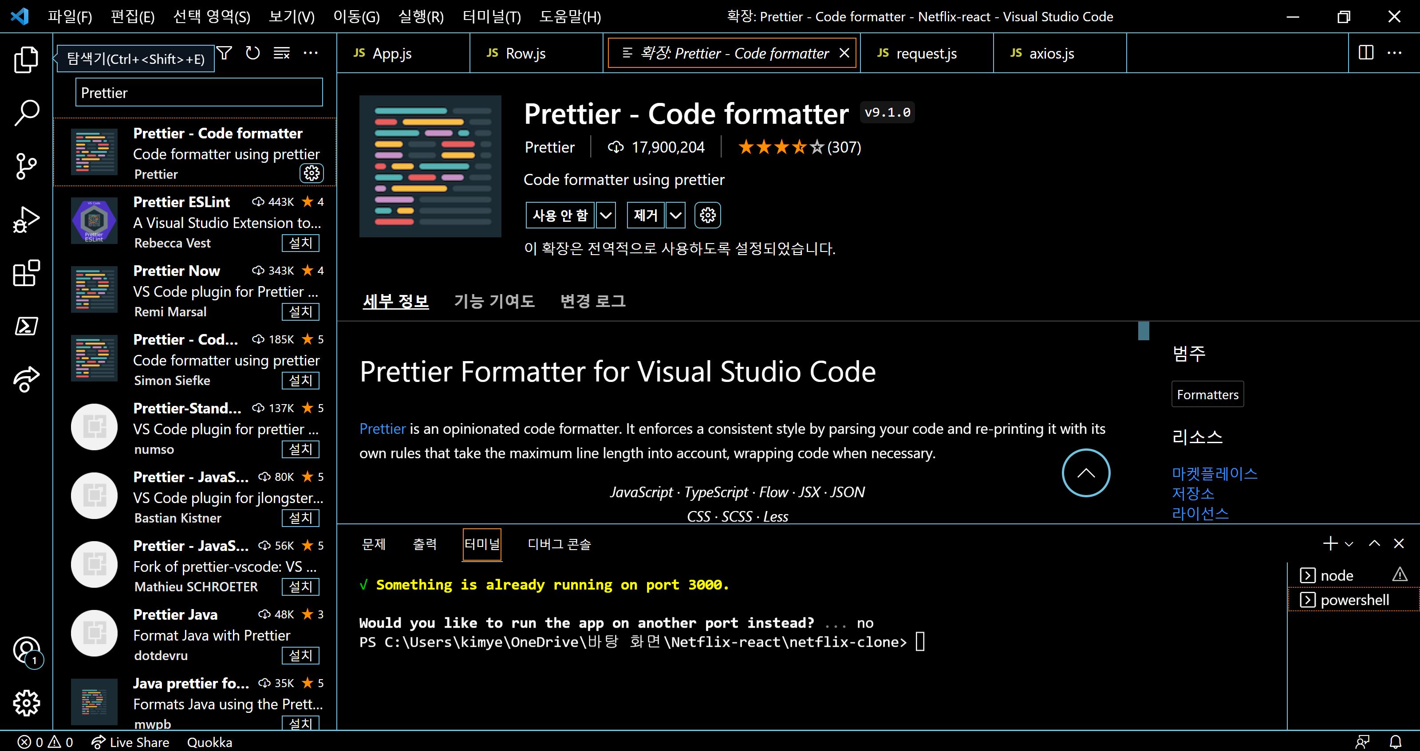Open the 변경 로그 tab

tap(592, 301)
